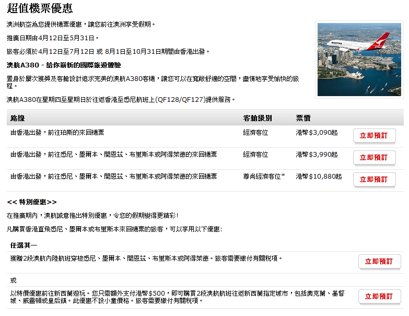Click the 任選其一 label

click(24, 245)
